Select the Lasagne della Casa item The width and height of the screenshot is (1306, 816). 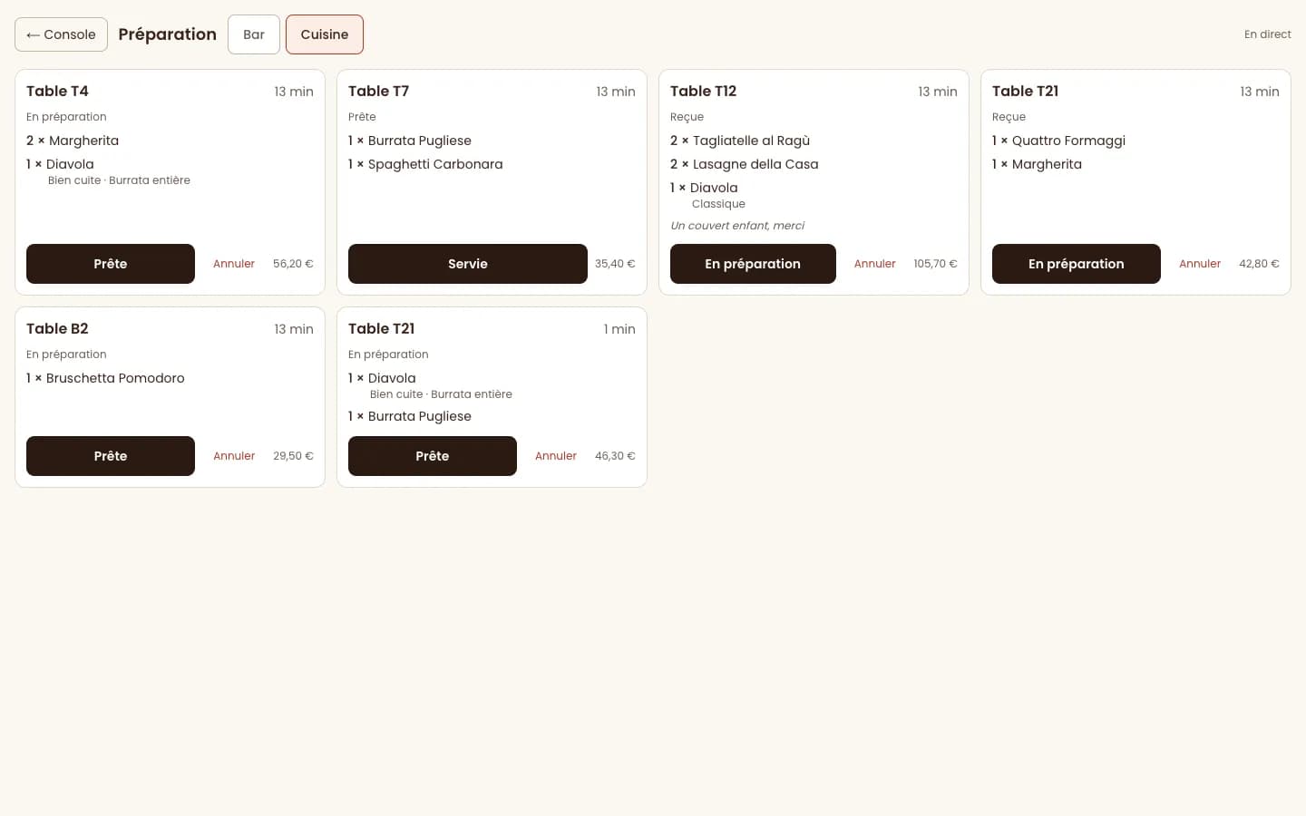click(755, 164)
